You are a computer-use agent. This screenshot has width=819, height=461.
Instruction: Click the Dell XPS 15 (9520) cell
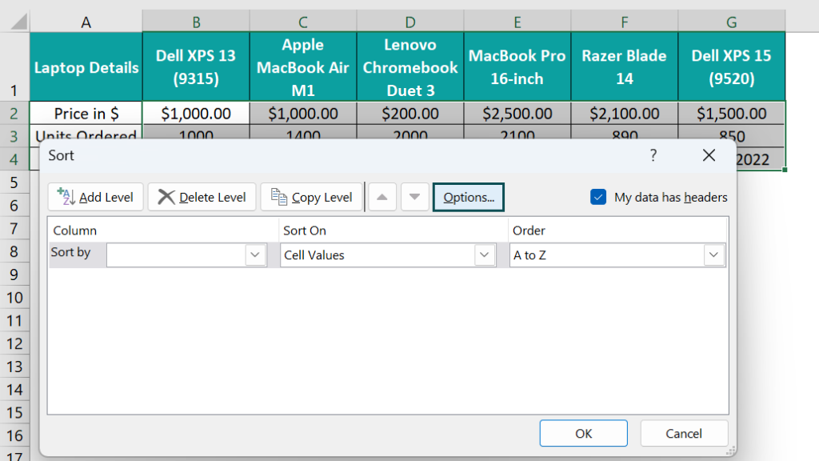click(731, 67)
